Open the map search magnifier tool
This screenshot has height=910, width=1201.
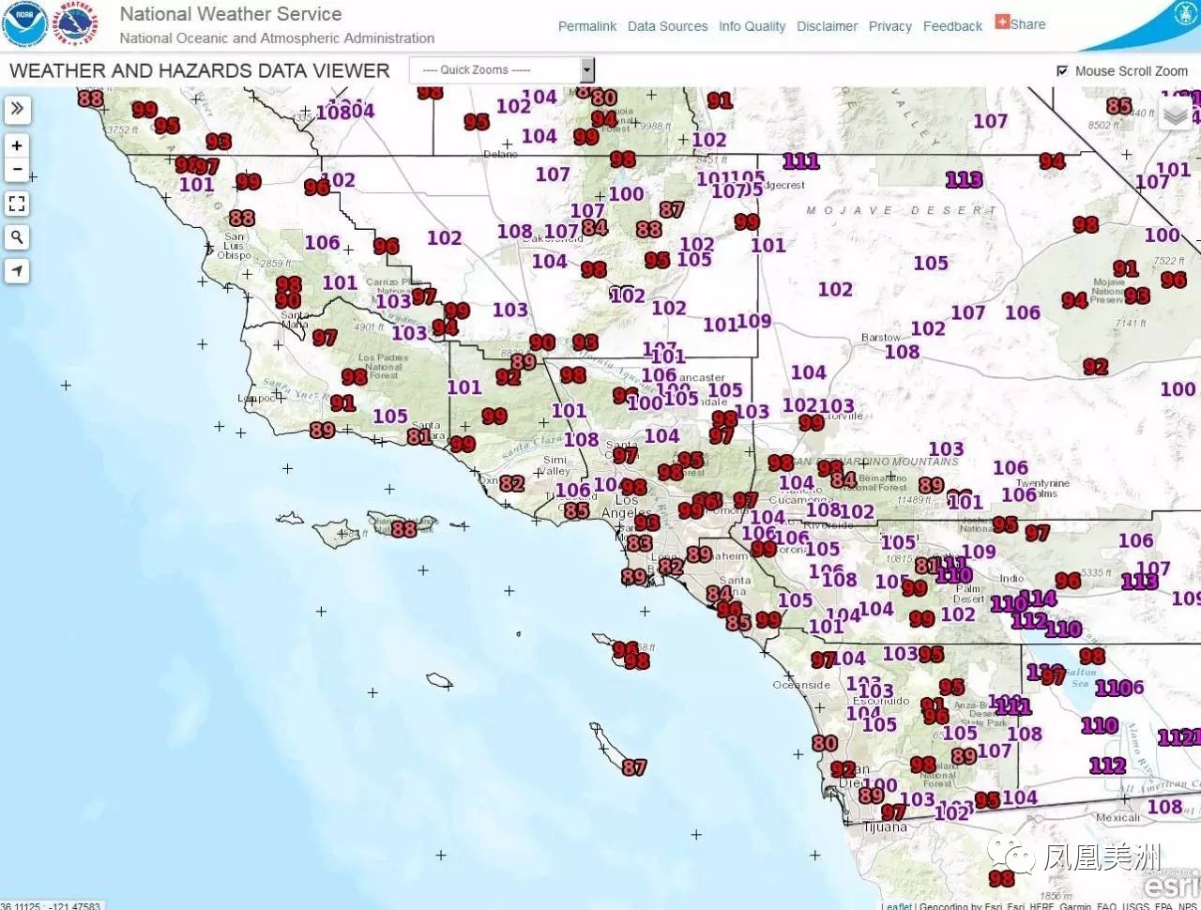(17, 237)
